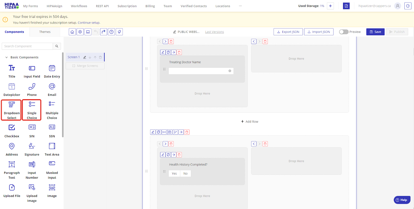Viewport: 414px width, 209px height.
Task: Edit the Treating Doctor Name field
Action: tap(163, 52)
